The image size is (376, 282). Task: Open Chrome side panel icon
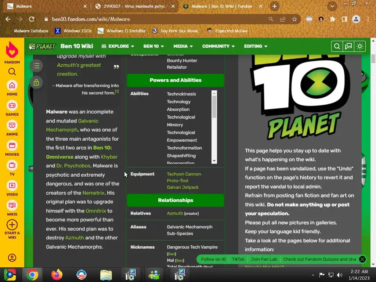click(x=344, y=19)
